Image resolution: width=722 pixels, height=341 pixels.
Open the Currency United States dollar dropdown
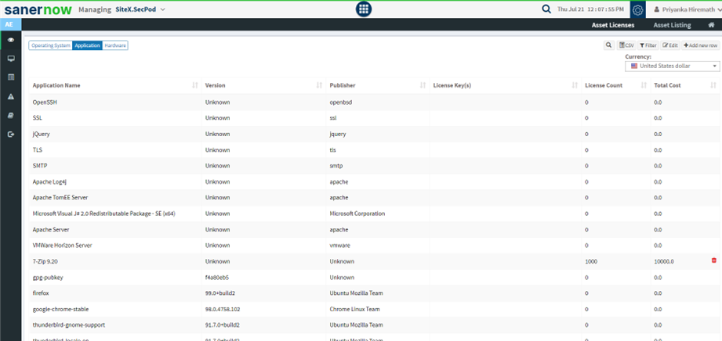pyautogui.click(x=673, y=66)
